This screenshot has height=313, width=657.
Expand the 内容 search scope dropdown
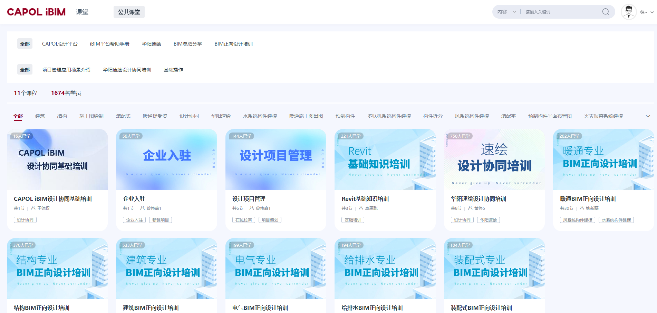(x=506, y=12)
